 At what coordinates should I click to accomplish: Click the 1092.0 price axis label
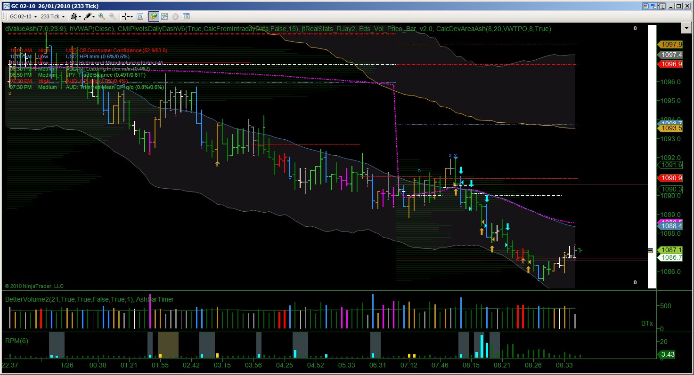(671, 158)
